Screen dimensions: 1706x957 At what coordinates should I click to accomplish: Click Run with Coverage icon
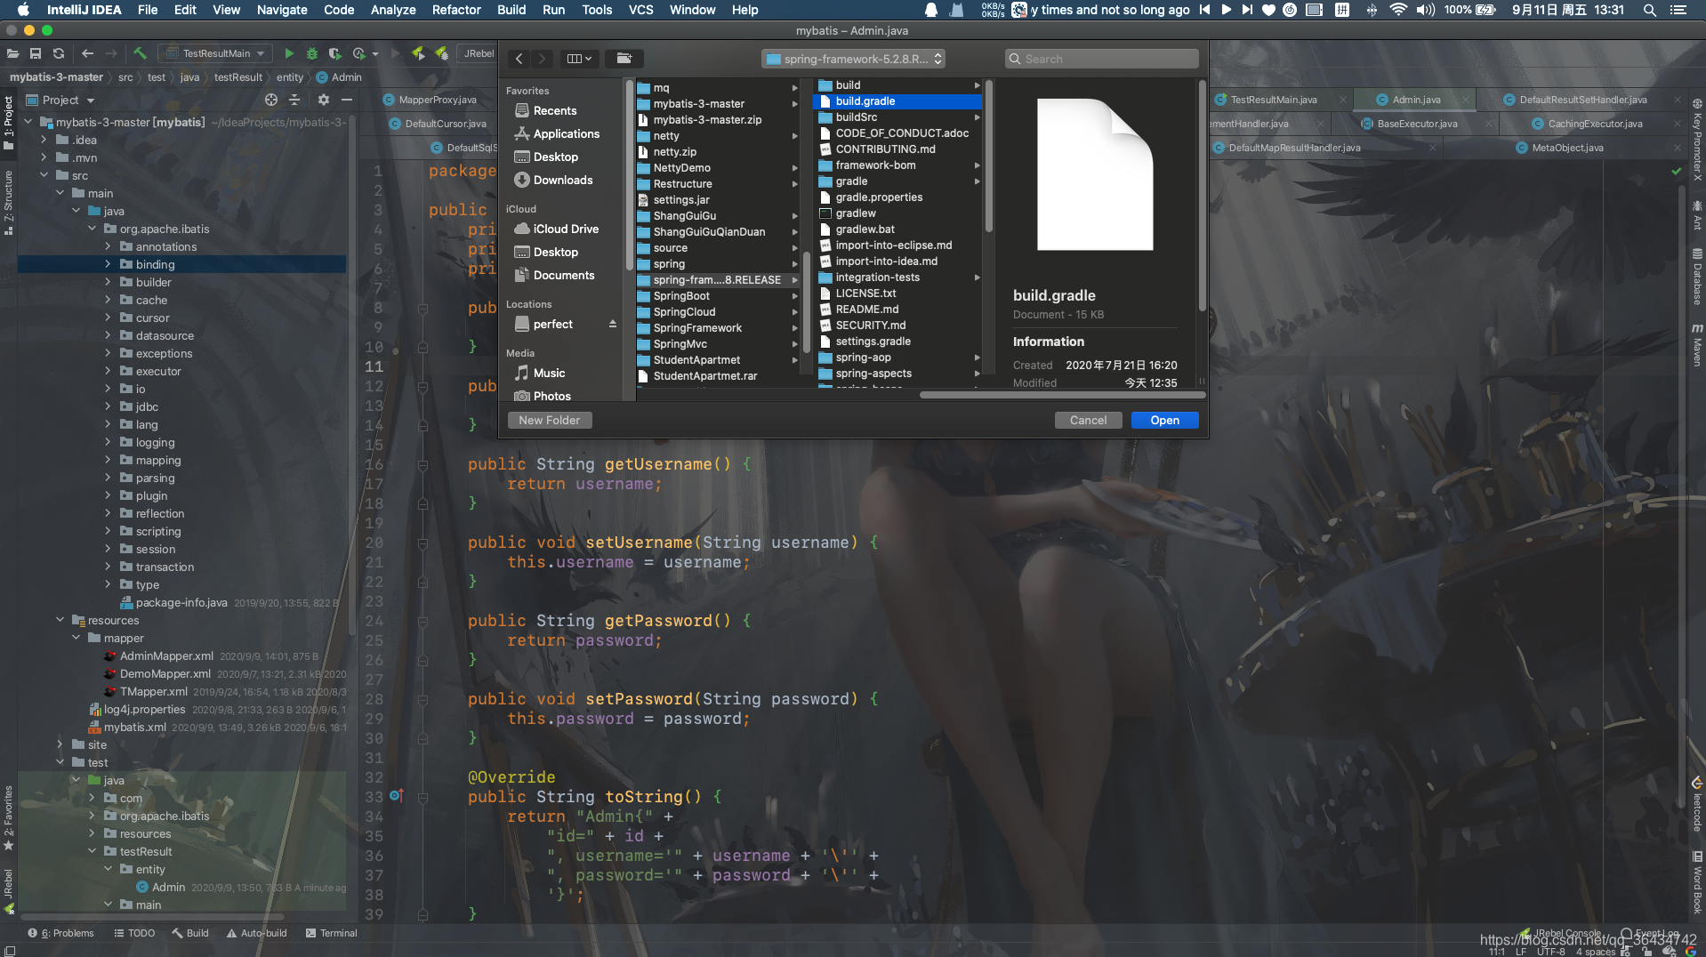coord(334,53)
